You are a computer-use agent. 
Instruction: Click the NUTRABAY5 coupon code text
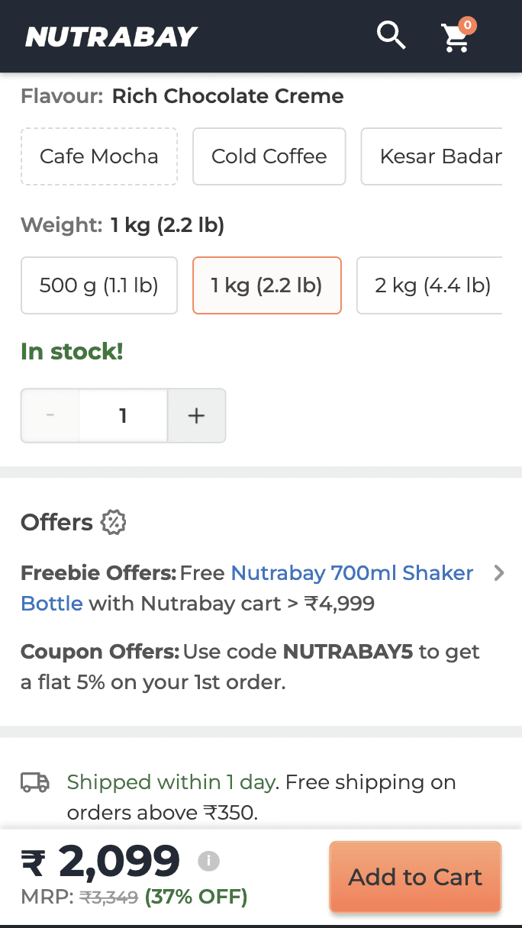click(337, 652)
